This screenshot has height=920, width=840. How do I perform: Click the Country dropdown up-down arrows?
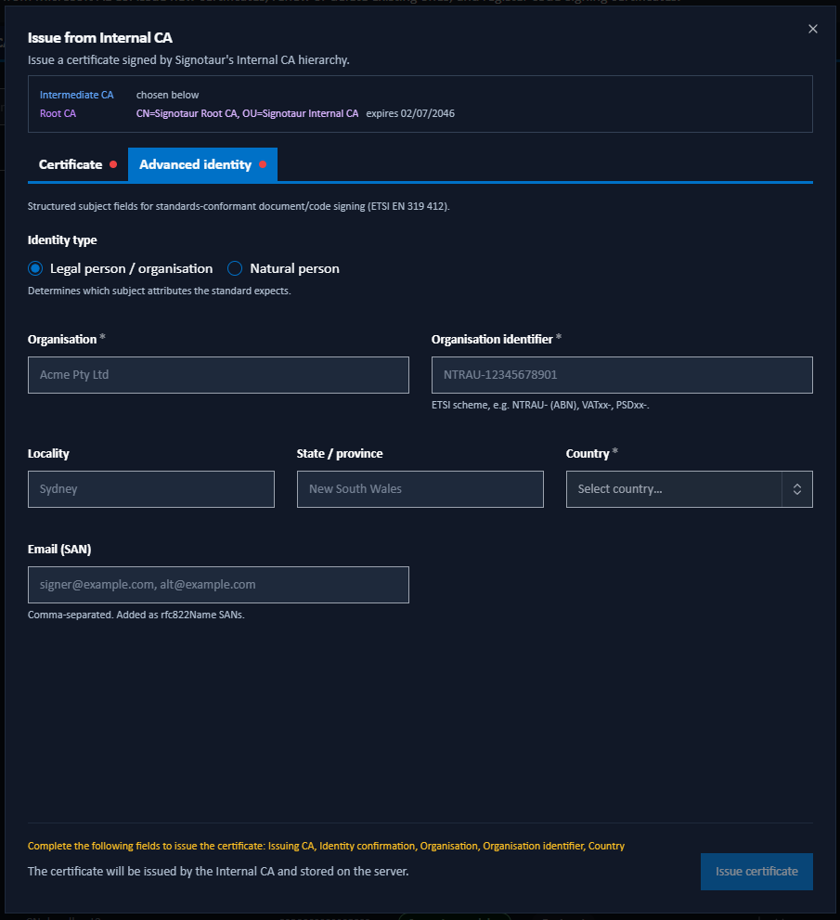797,489
